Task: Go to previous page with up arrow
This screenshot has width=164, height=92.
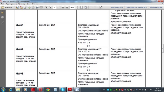Action: point(47,7)
